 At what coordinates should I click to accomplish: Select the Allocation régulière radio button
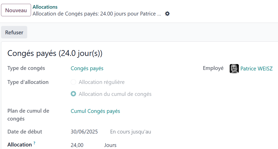(74, 82)
